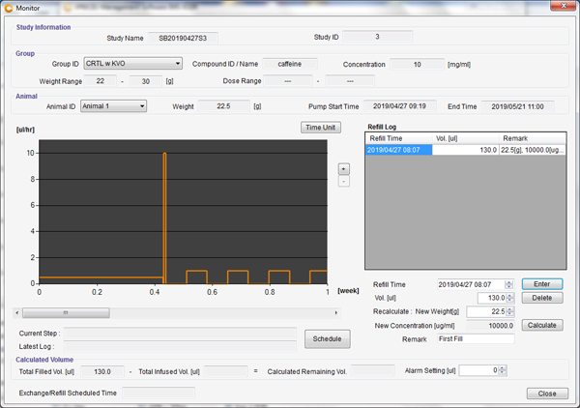
Task: Delete the selected refill entry
Action: click(542, 298)
